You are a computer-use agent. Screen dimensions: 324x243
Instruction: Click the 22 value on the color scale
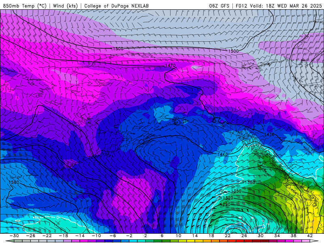pos(228,236)
